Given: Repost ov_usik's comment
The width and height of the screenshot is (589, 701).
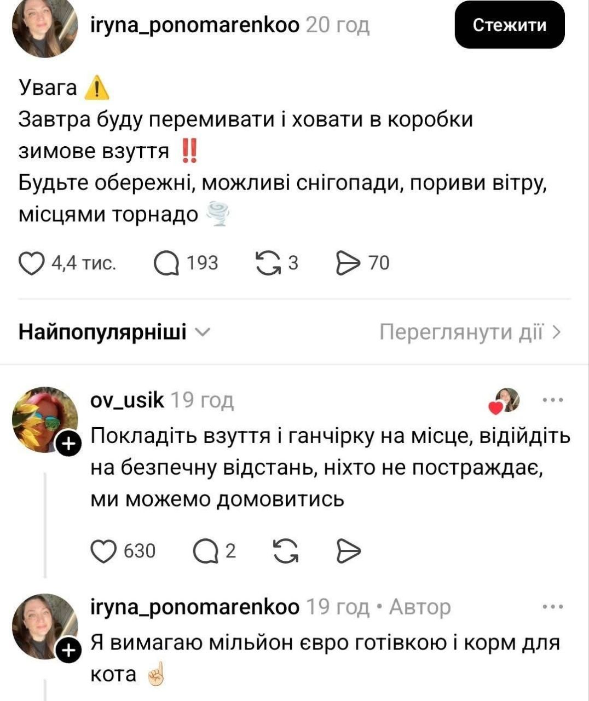Looking at the screenshot, I should pyautogui.click(x=286, y=551).
